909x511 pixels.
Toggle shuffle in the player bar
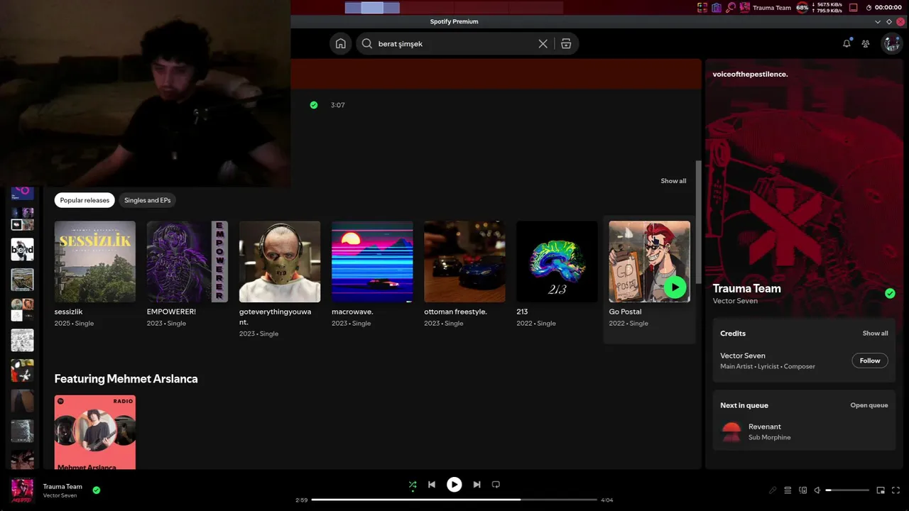pos(413,485)
